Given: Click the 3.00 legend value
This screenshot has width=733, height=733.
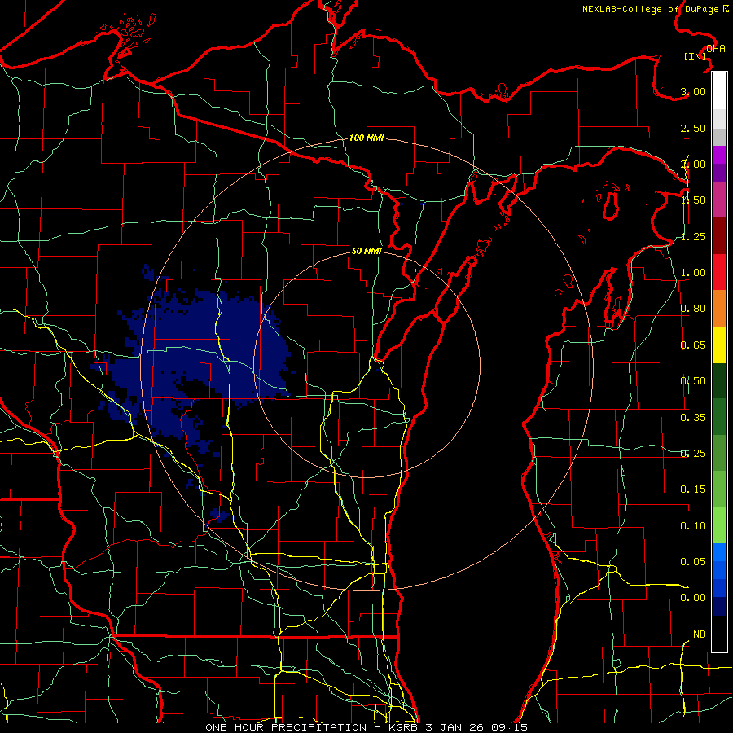Looking at the screenshot, I should pos(693,91).
